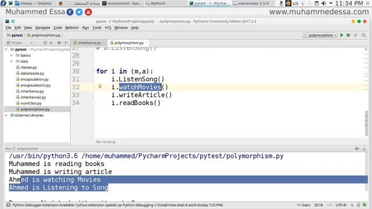This screenshot has height=209, width=372.
Task: Click the Python Debugger Extension status message
Action: [117, 205]
